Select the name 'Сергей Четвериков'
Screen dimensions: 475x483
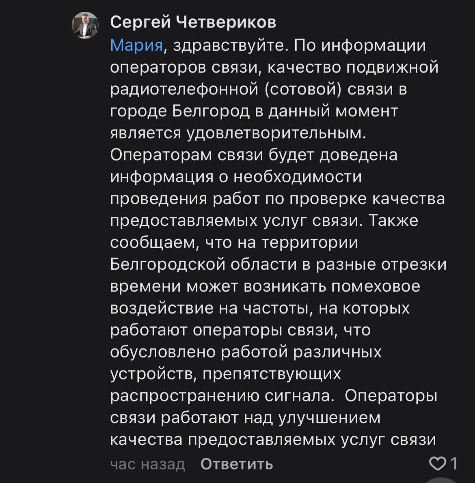click(192, 23)
